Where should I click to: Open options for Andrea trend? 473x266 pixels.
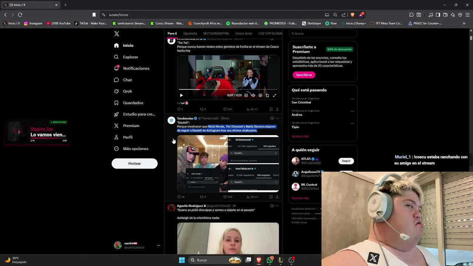pyautogui.click(x=352, y=111)
